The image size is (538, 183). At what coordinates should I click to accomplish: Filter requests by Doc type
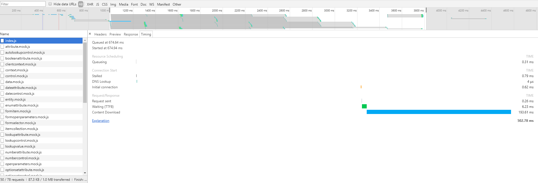click(143, 4)
